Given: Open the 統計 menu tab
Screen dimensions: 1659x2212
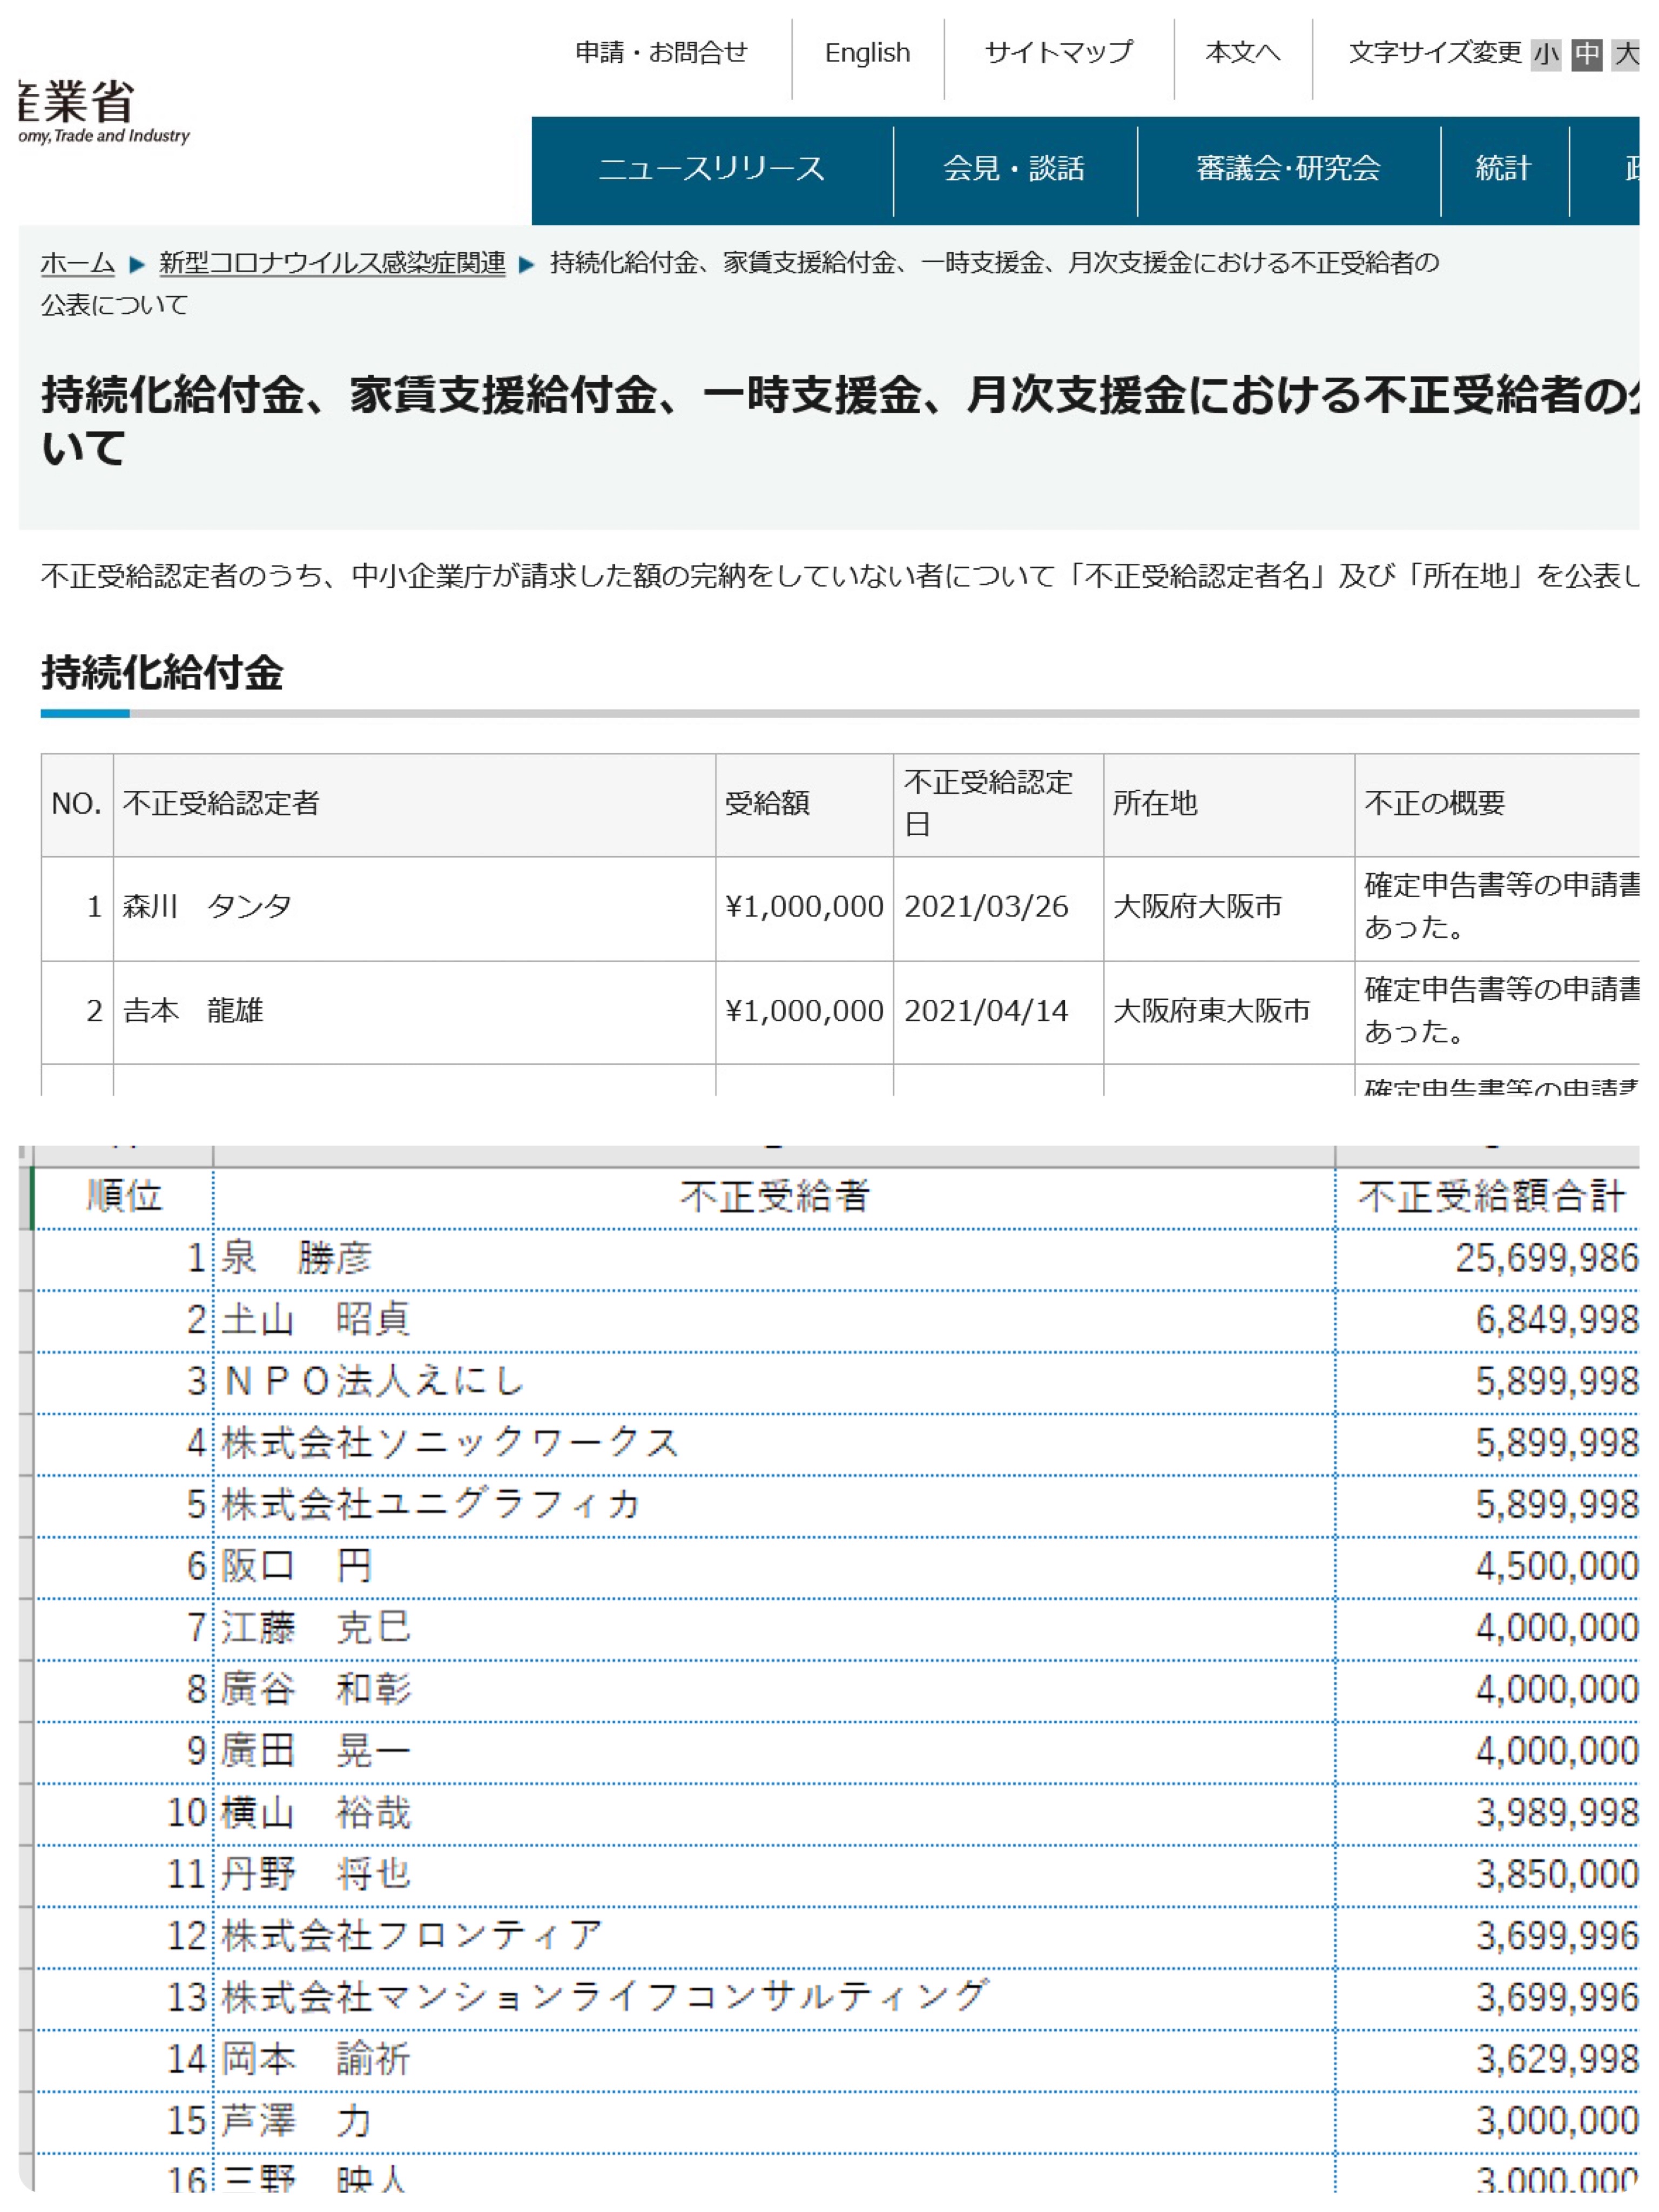Looking at the screenshot, I should coord(1504,169).
